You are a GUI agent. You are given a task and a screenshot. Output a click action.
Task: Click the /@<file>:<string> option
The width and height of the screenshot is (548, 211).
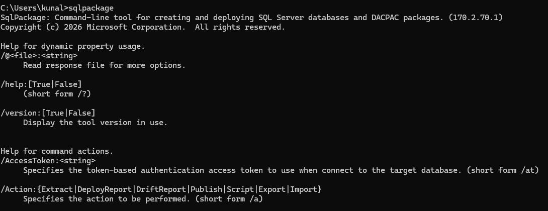point(39,56)
